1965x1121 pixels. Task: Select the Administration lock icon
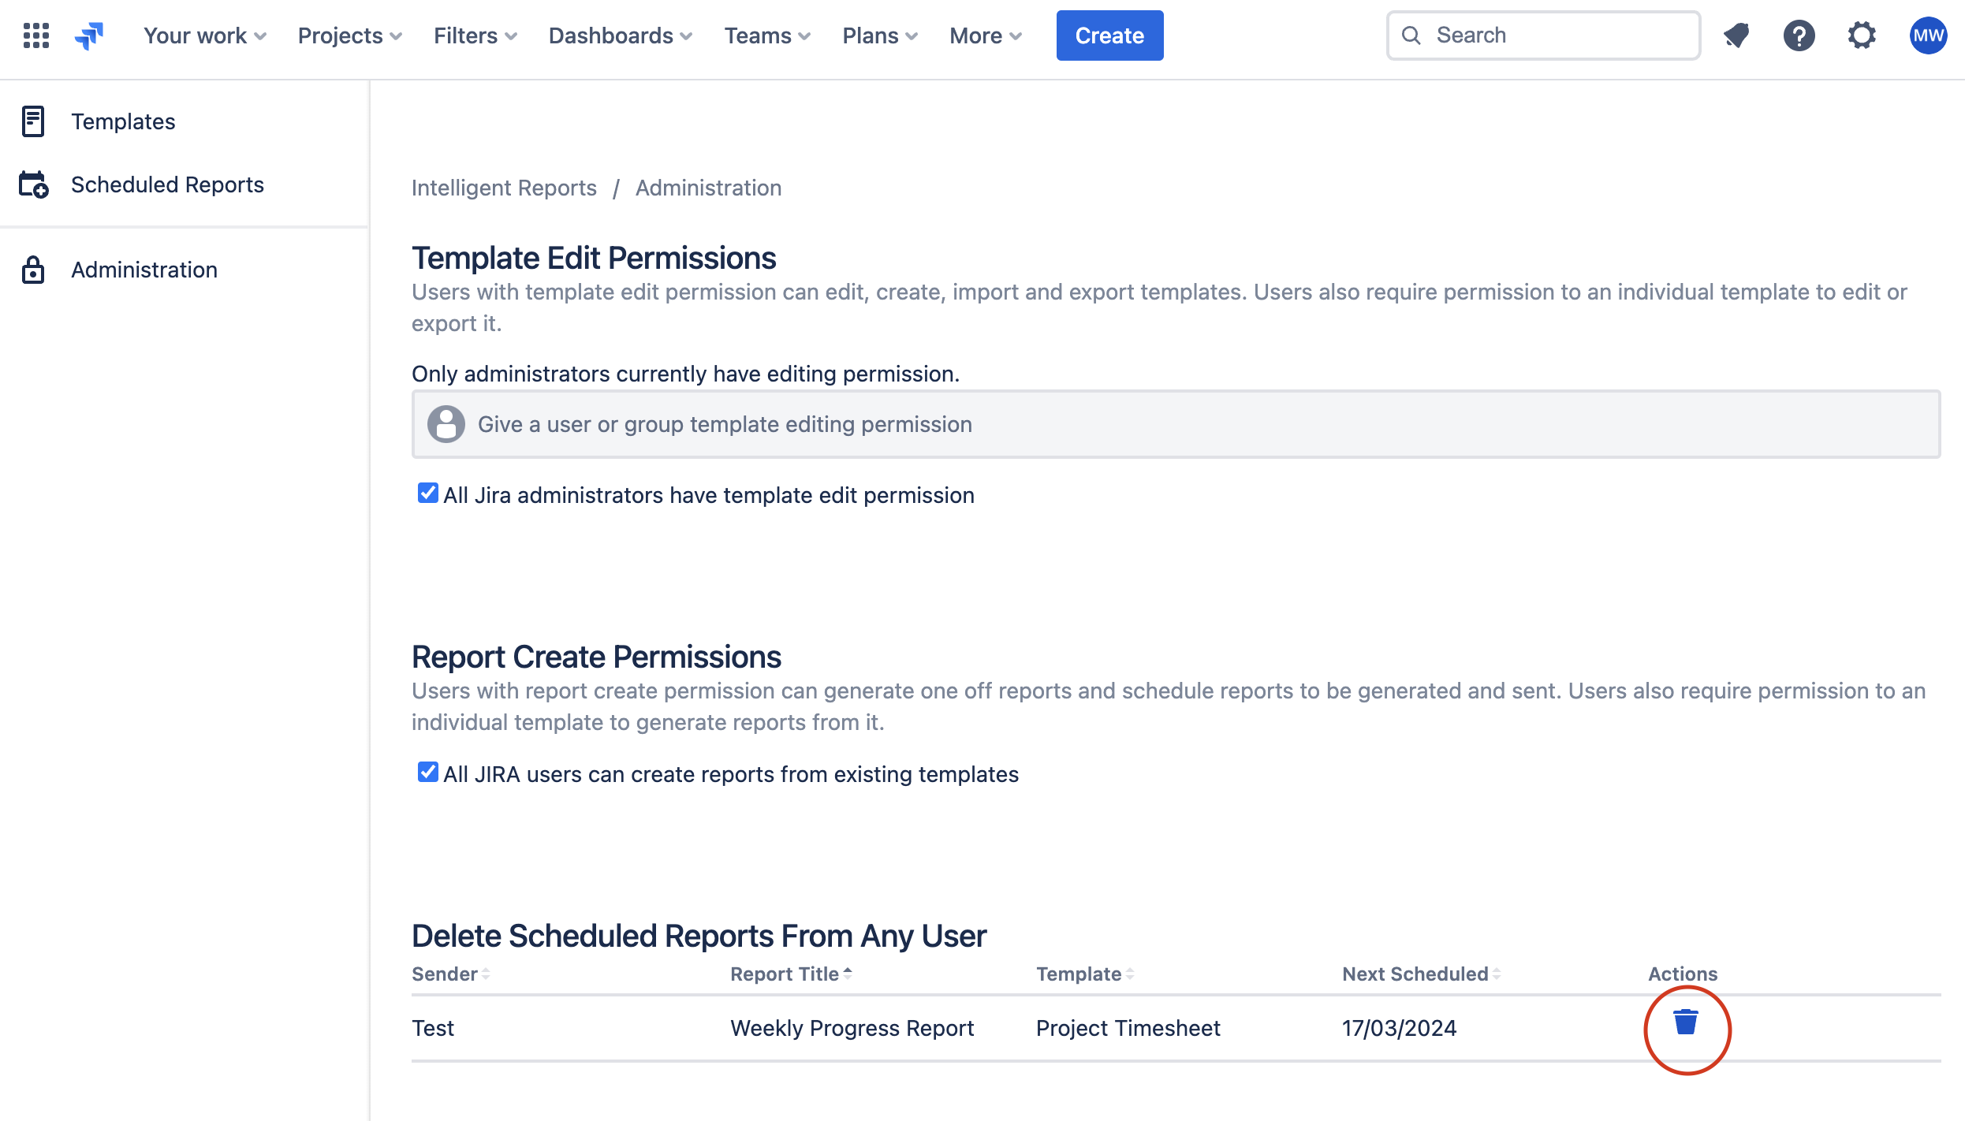point(33,269)
